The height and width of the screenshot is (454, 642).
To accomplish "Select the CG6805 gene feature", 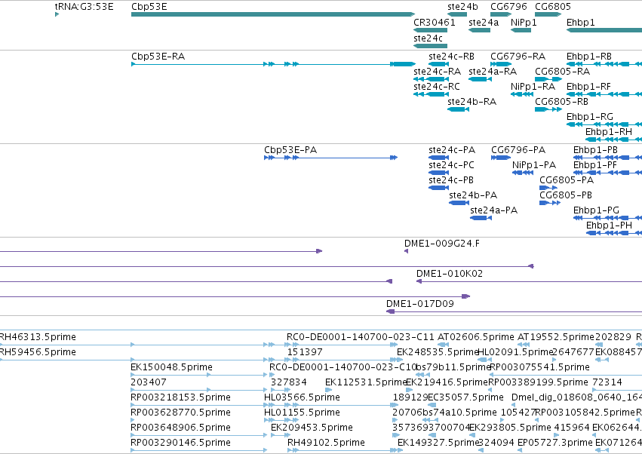I will pyautogui.click(x=548, y=14).
